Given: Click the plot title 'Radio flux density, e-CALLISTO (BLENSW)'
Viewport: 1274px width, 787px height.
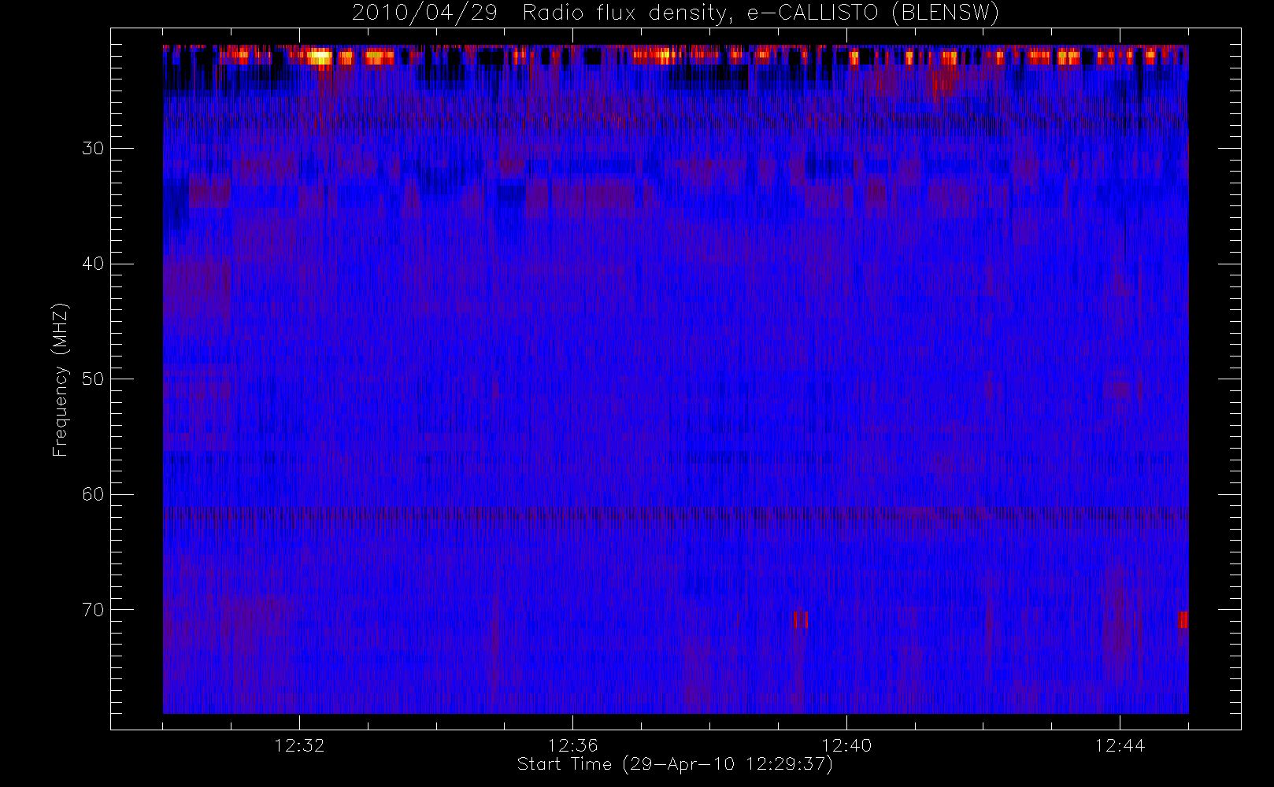Looking at the screenshot, I should pyautogui.click(x=761, y=13).
